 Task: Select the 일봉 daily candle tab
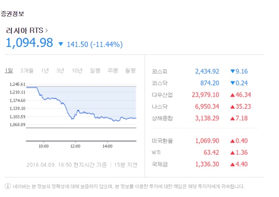click(95, 71)
